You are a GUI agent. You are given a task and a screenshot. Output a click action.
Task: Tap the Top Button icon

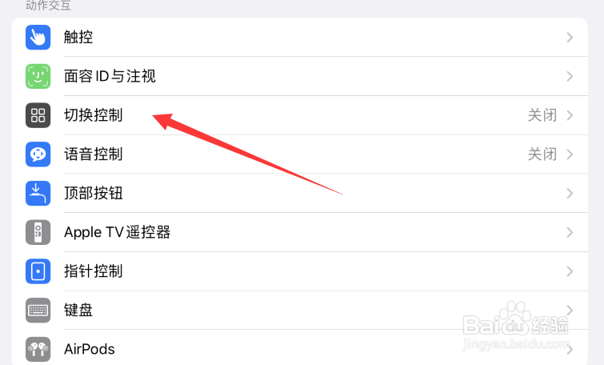click(38, 193)
